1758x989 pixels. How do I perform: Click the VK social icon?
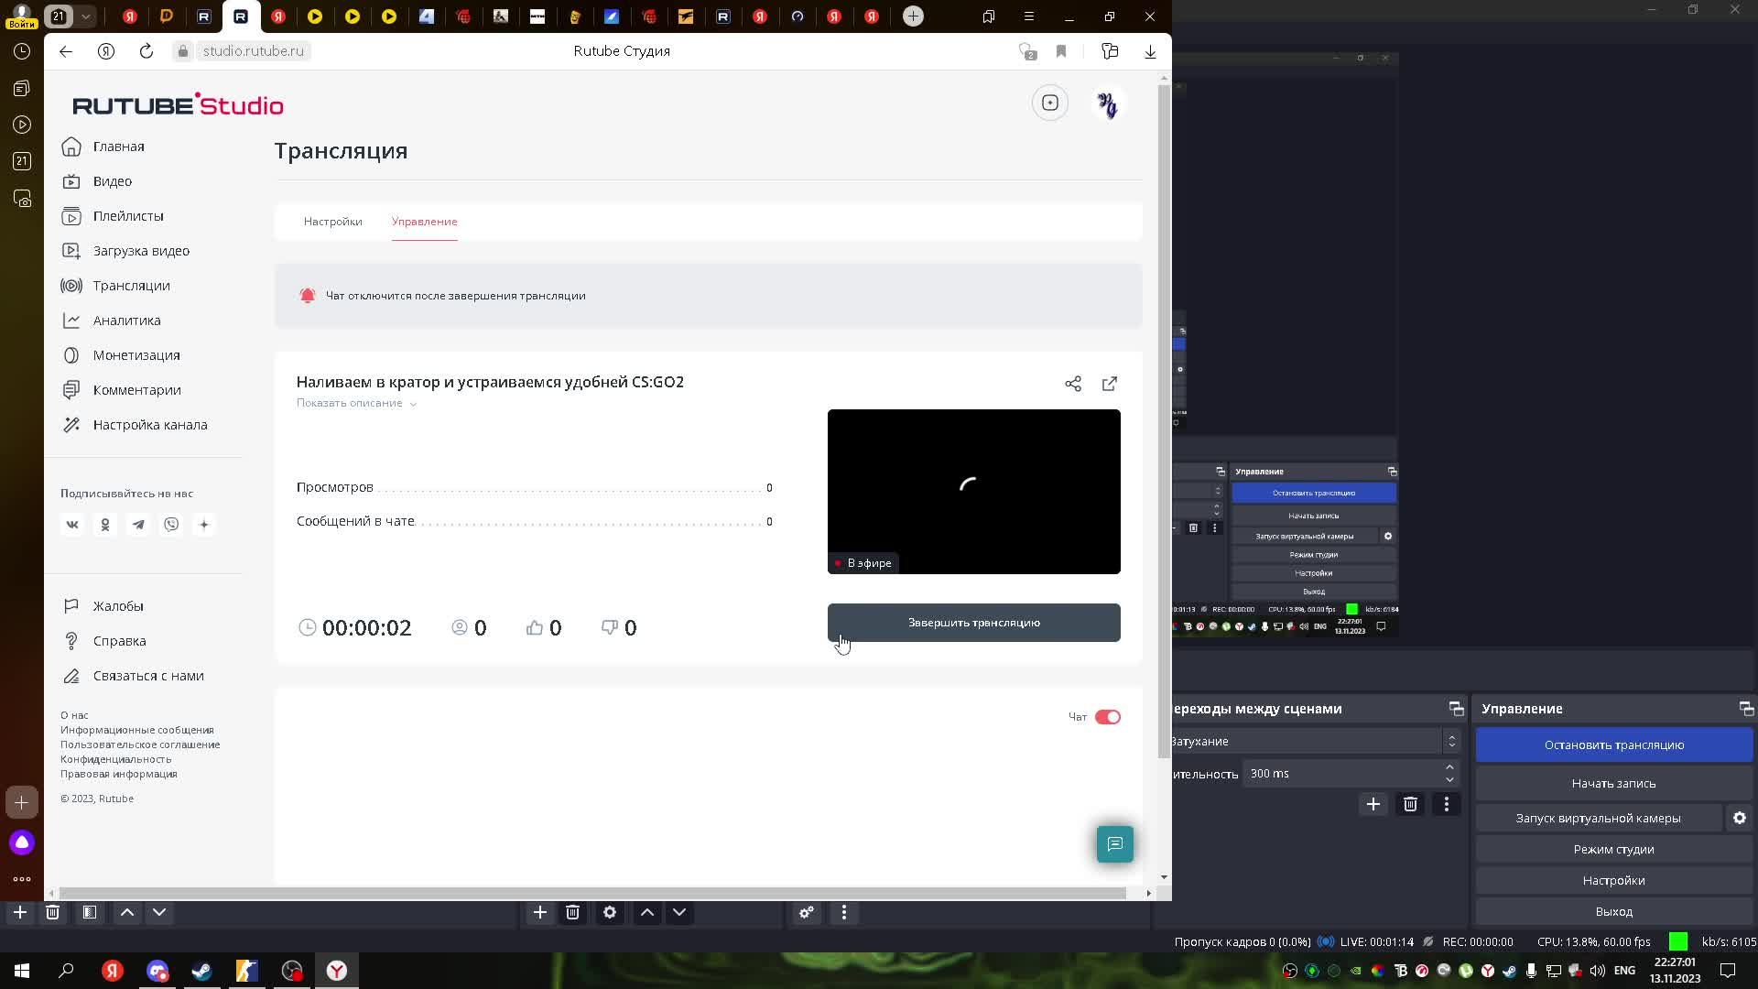(72, 525)
